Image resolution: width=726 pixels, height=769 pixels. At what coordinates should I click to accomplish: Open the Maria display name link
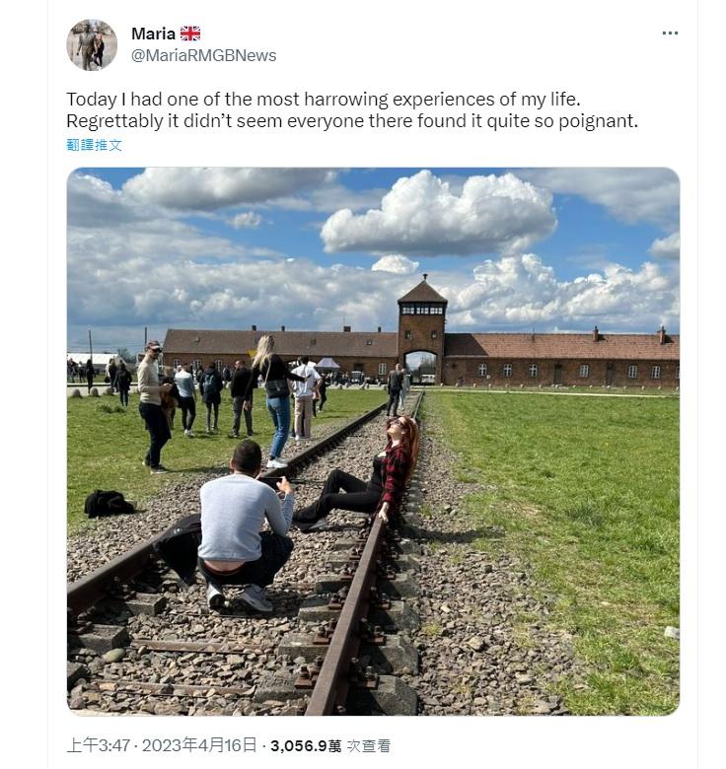click(x=153, y=34)
